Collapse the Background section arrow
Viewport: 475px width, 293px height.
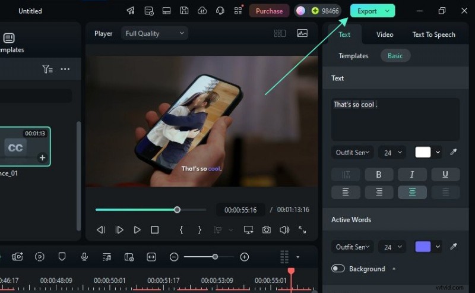(394, 269)
